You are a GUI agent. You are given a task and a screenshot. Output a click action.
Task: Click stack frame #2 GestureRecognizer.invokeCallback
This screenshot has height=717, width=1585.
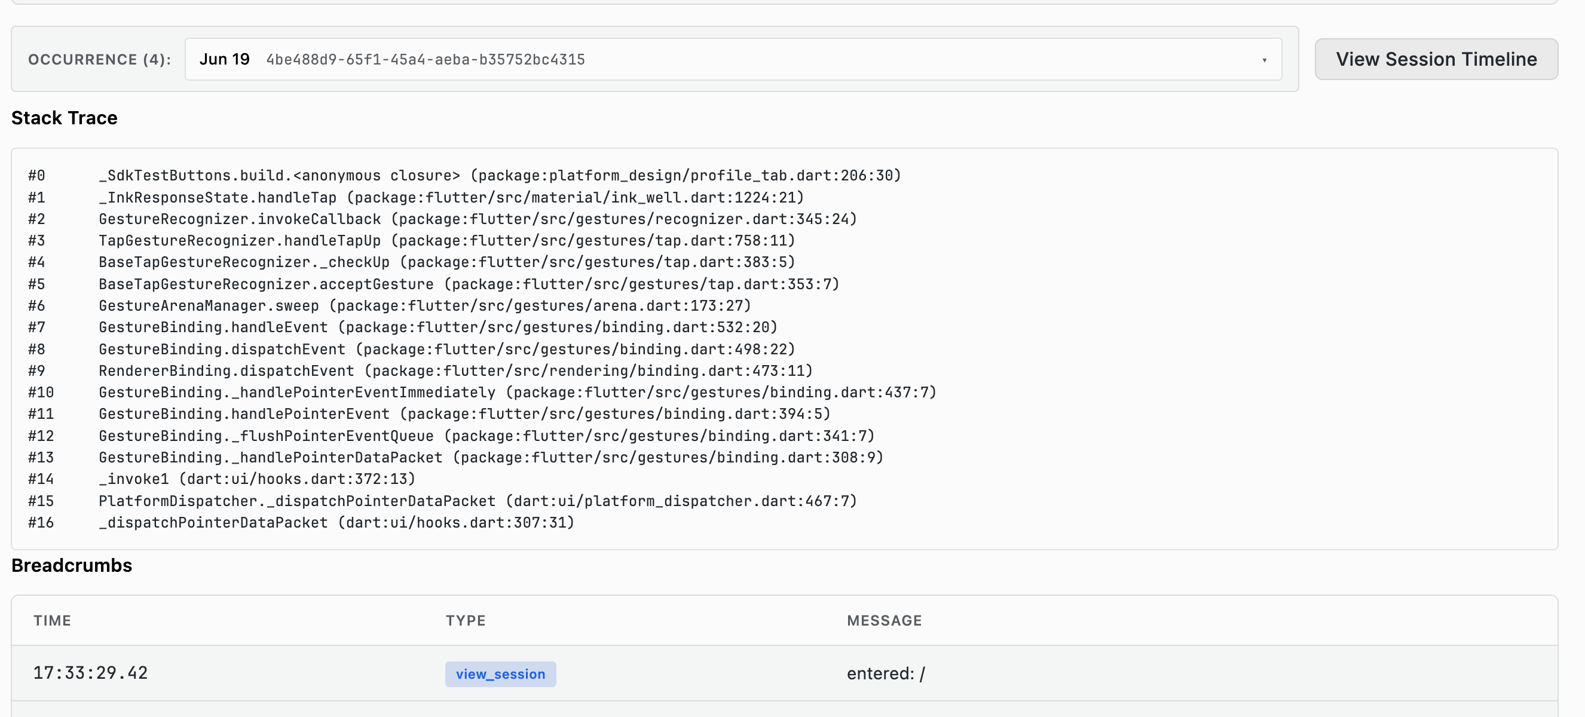[x=442, y=219]
